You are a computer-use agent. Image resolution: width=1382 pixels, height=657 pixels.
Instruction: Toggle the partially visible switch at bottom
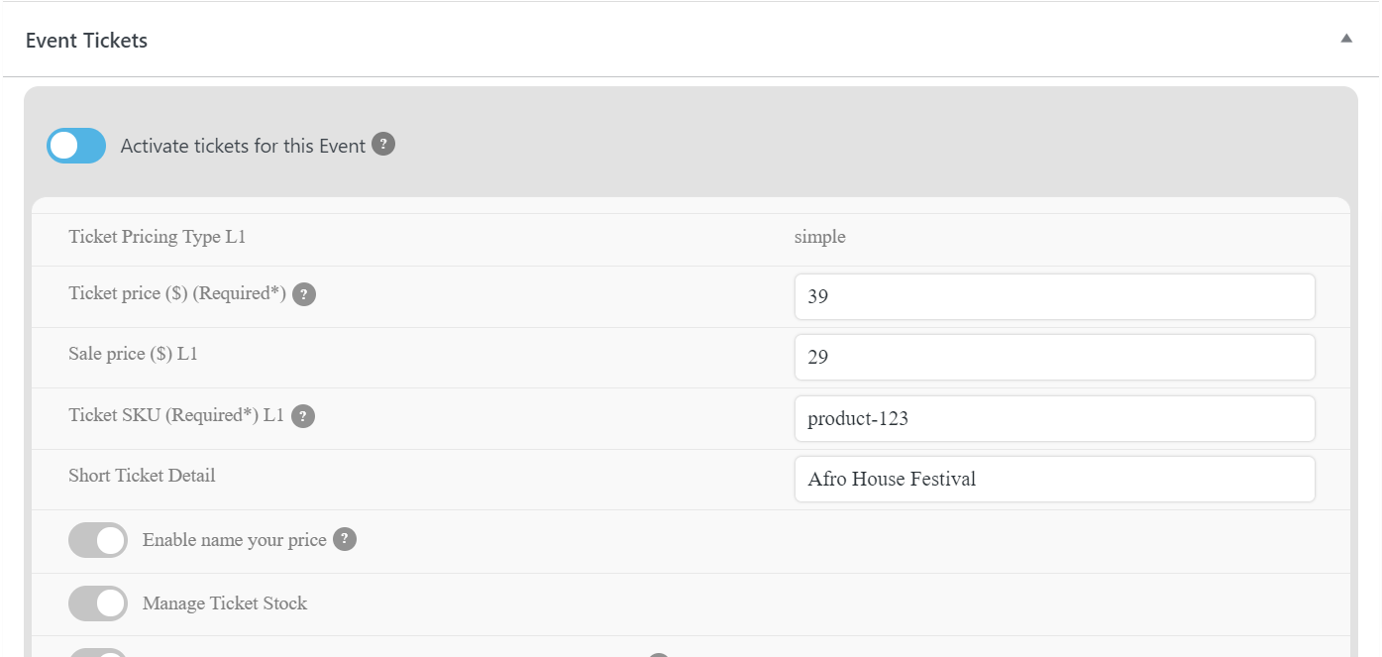[98, 653]
